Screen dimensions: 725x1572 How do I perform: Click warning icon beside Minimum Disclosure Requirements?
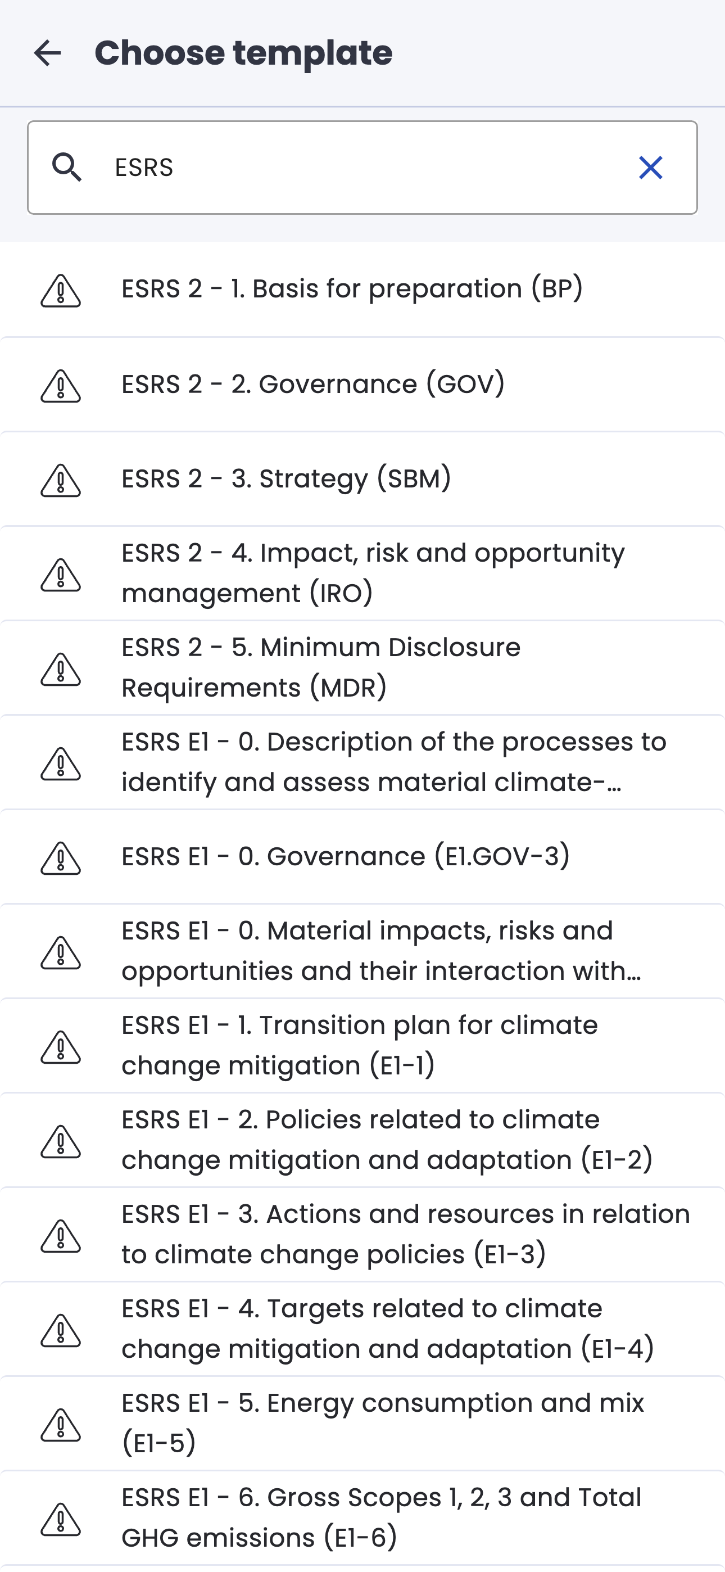(61, 670)
